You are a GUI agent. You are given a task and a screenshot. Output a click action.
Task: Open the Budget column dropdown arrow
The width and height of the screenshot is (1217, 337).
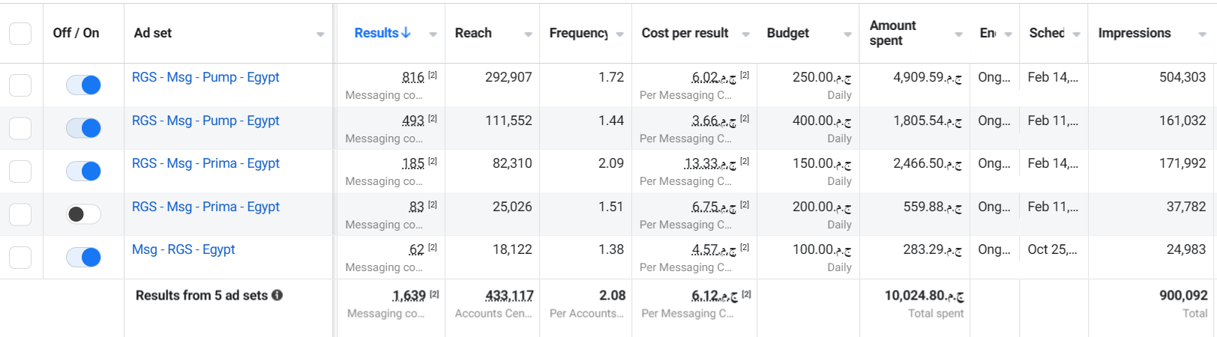point(847,34)
